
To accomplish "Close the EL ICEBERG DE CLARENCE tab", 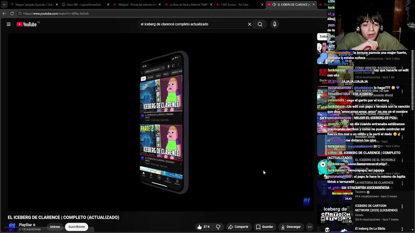I will pyautogui.click(x=314, y=5).
